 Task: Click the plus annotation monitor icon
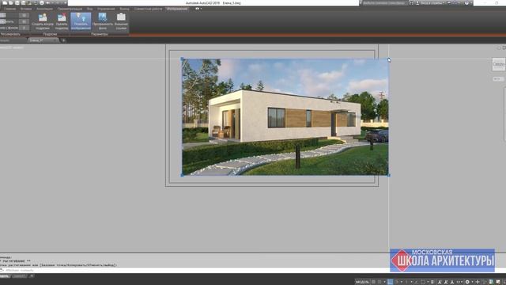click(x=478, y=282)
